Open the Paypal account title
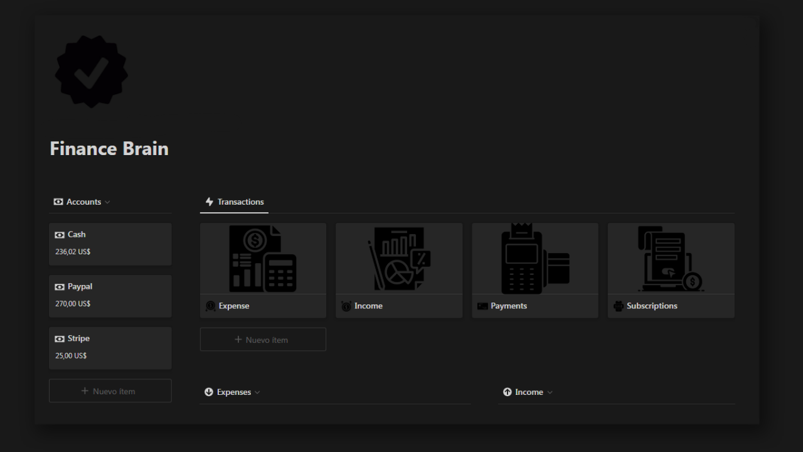This screenshot has width=803, height=452. click(80, 287)
